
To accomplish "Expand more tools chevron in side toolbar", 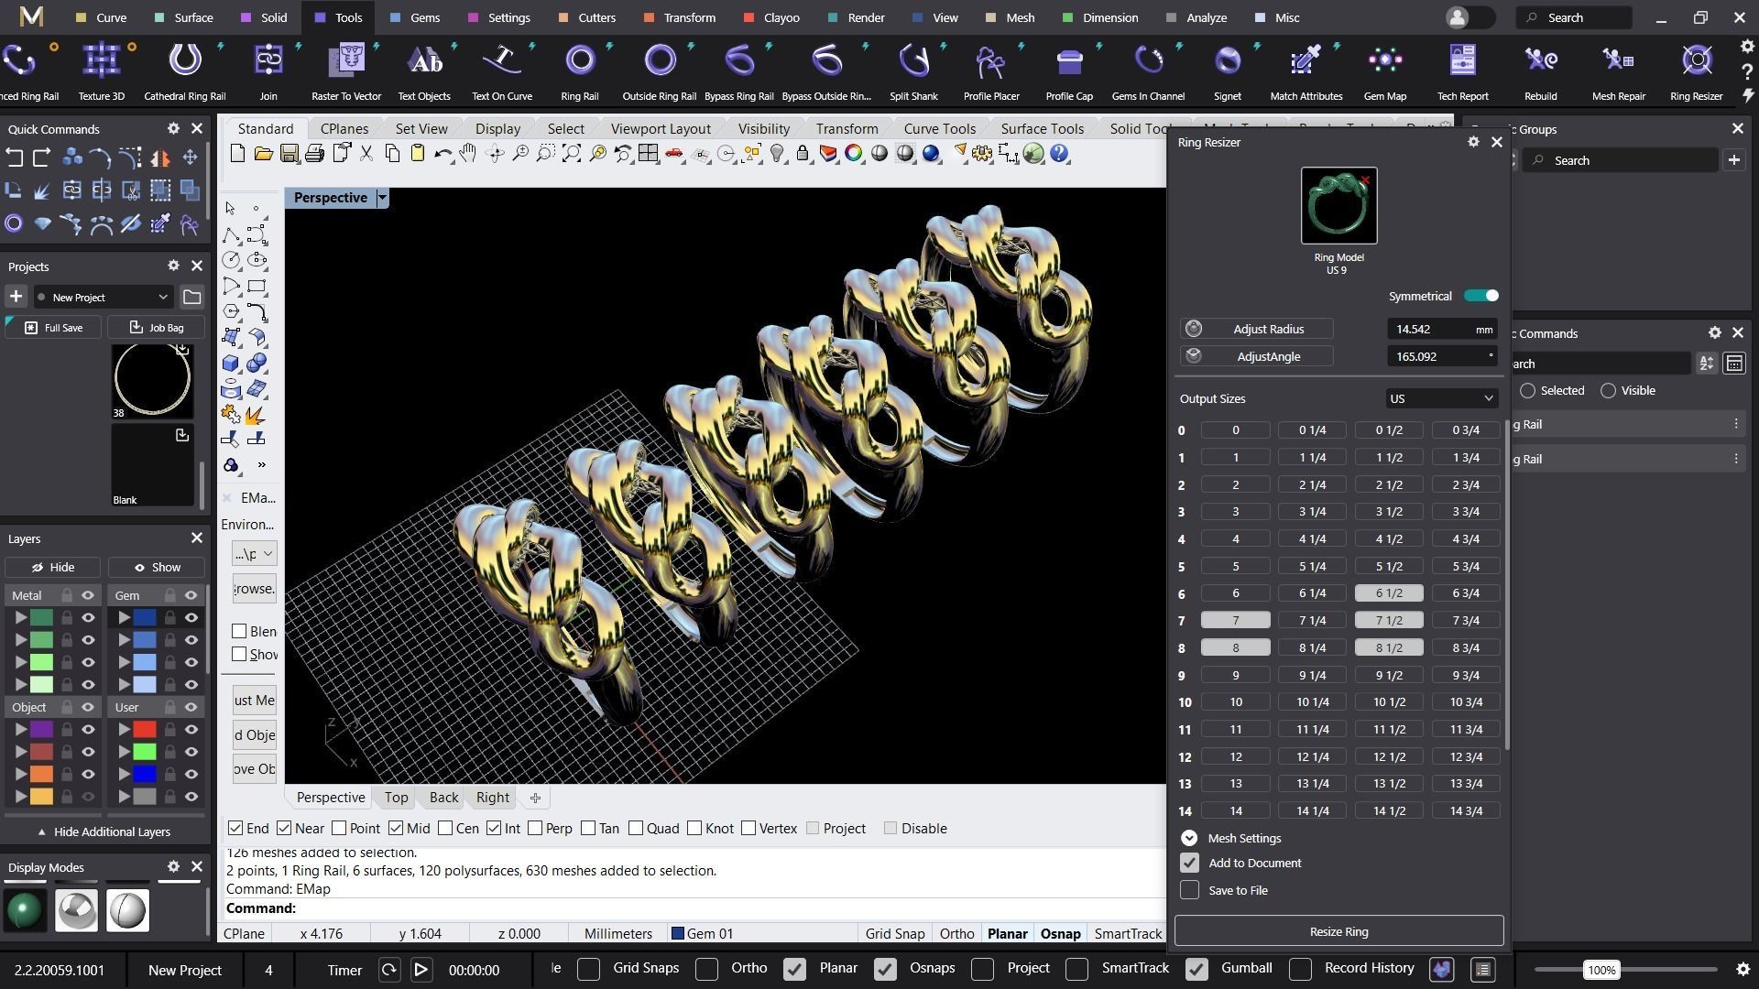I will click(x=261, y=465).
